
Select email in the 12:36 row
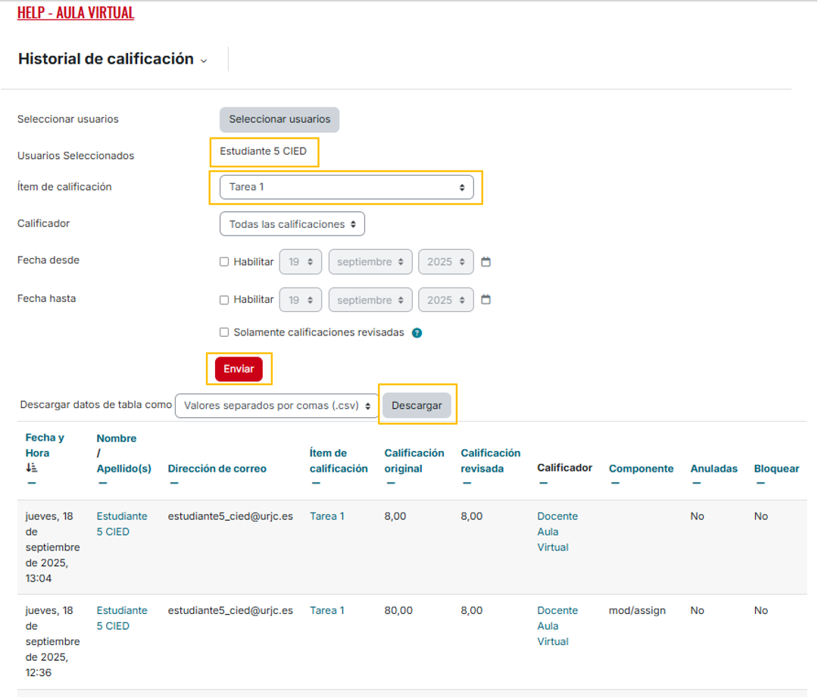click(x=230, y=610)
